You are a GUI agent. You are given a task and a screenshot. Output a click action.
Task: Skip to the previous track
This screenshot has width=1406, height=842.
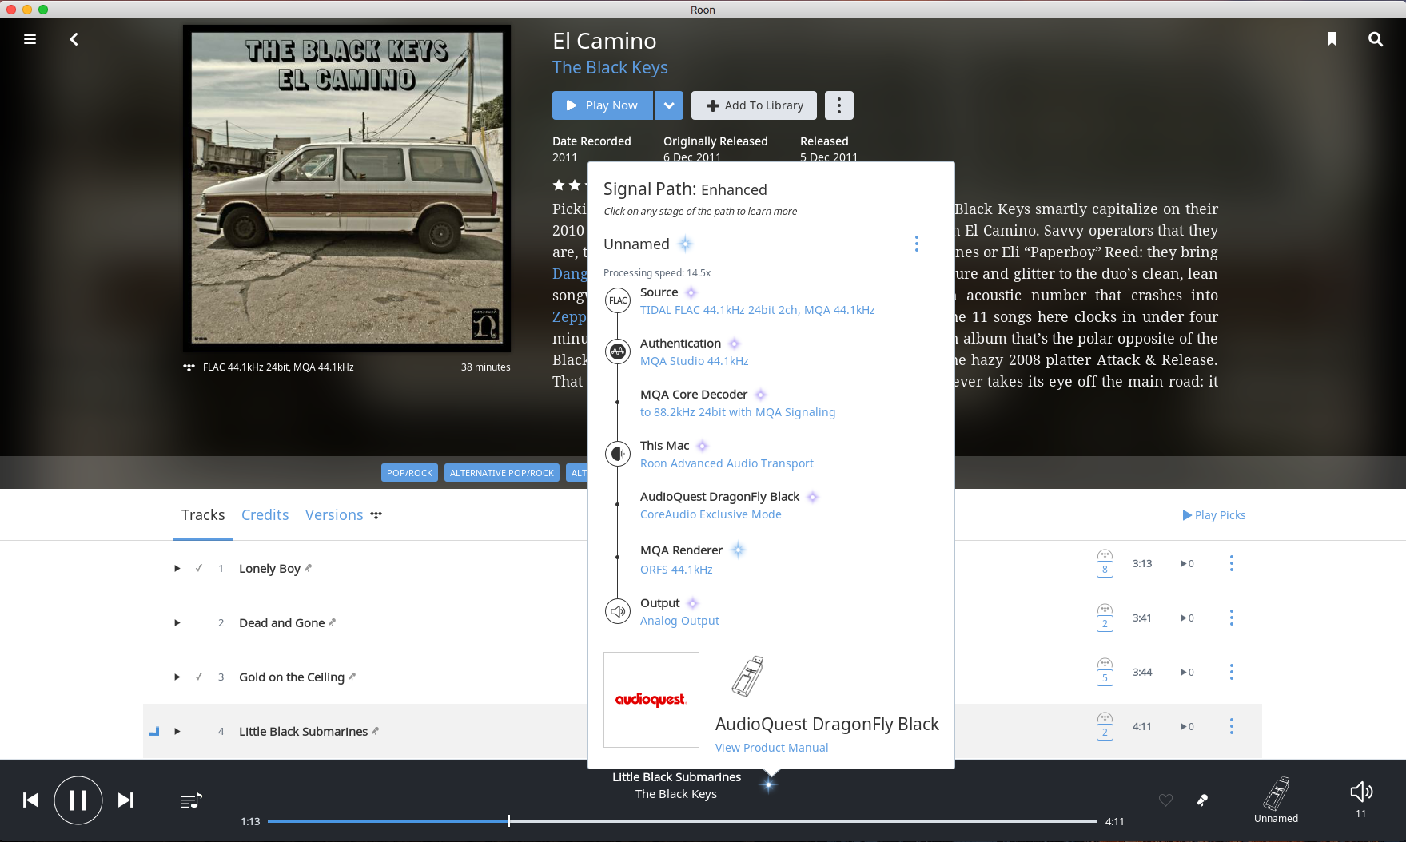(x=30, y=800)
